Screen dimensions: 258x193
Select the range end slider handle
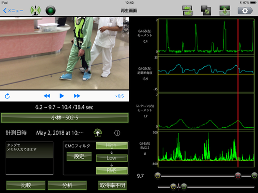click(254, 176)
